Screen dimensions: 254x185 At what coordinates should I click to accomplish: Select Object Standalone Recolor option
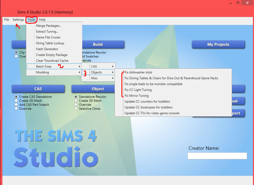tap(76, 97)
